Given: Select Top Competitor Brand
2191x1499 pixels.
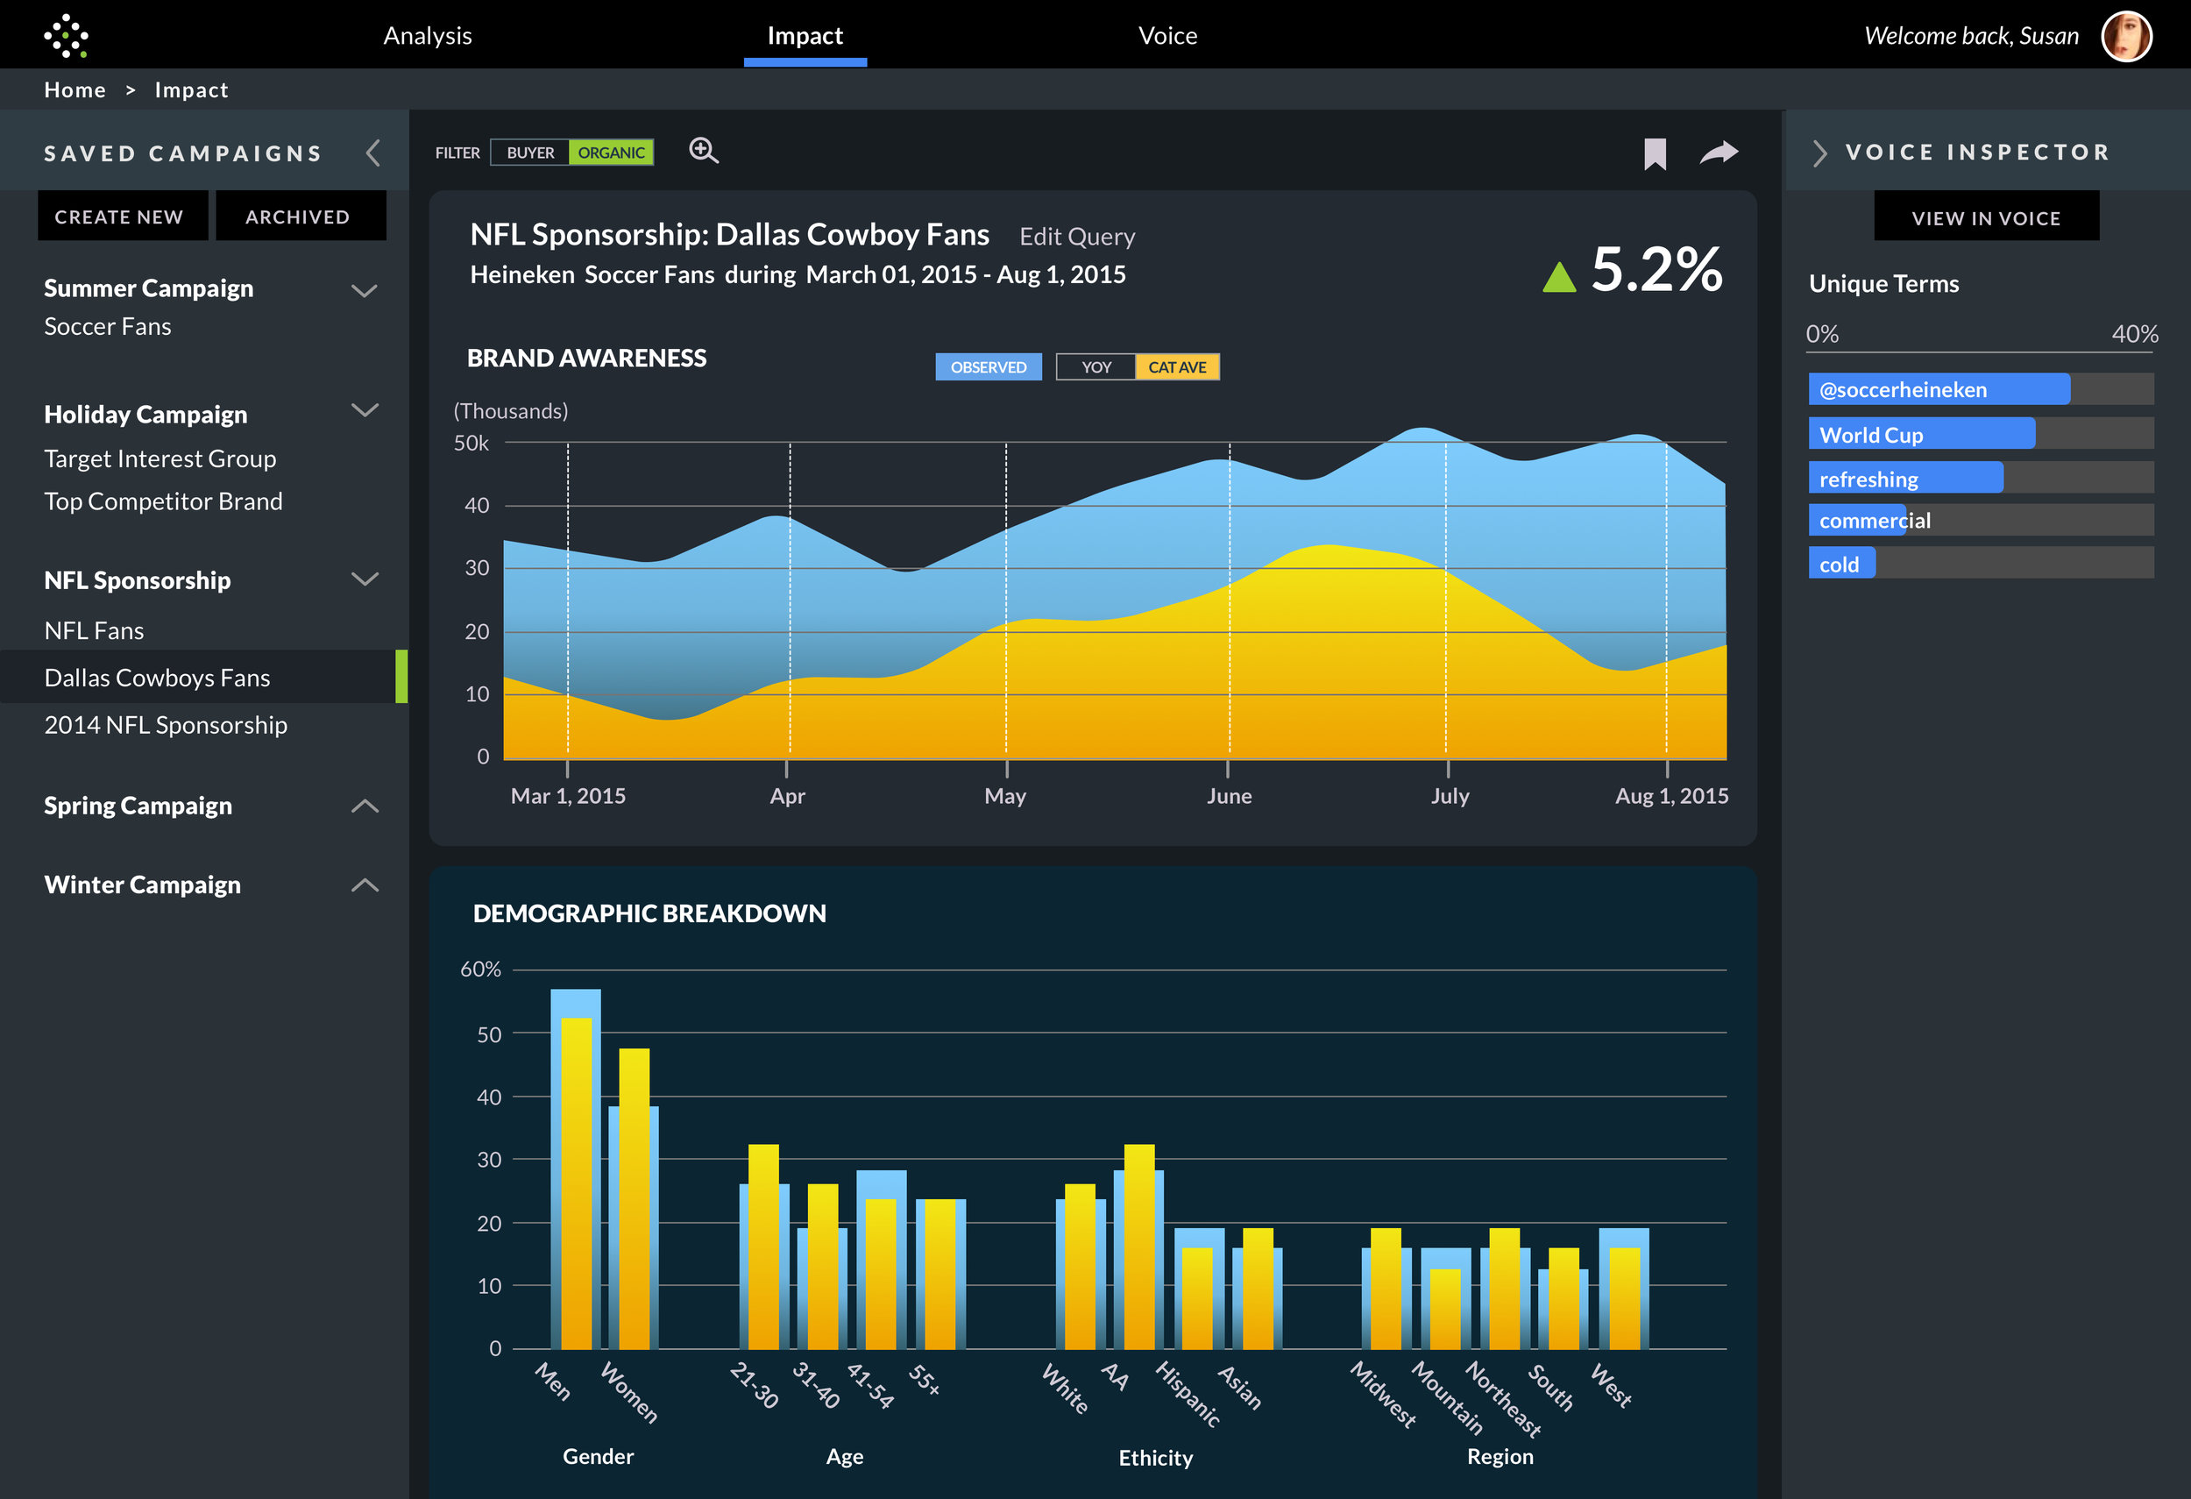Looking at the screenshot, I should tap(163, 501).
